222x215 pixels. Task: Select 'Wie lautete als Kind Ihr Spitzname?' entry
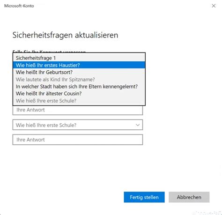(x=79, y=79)
